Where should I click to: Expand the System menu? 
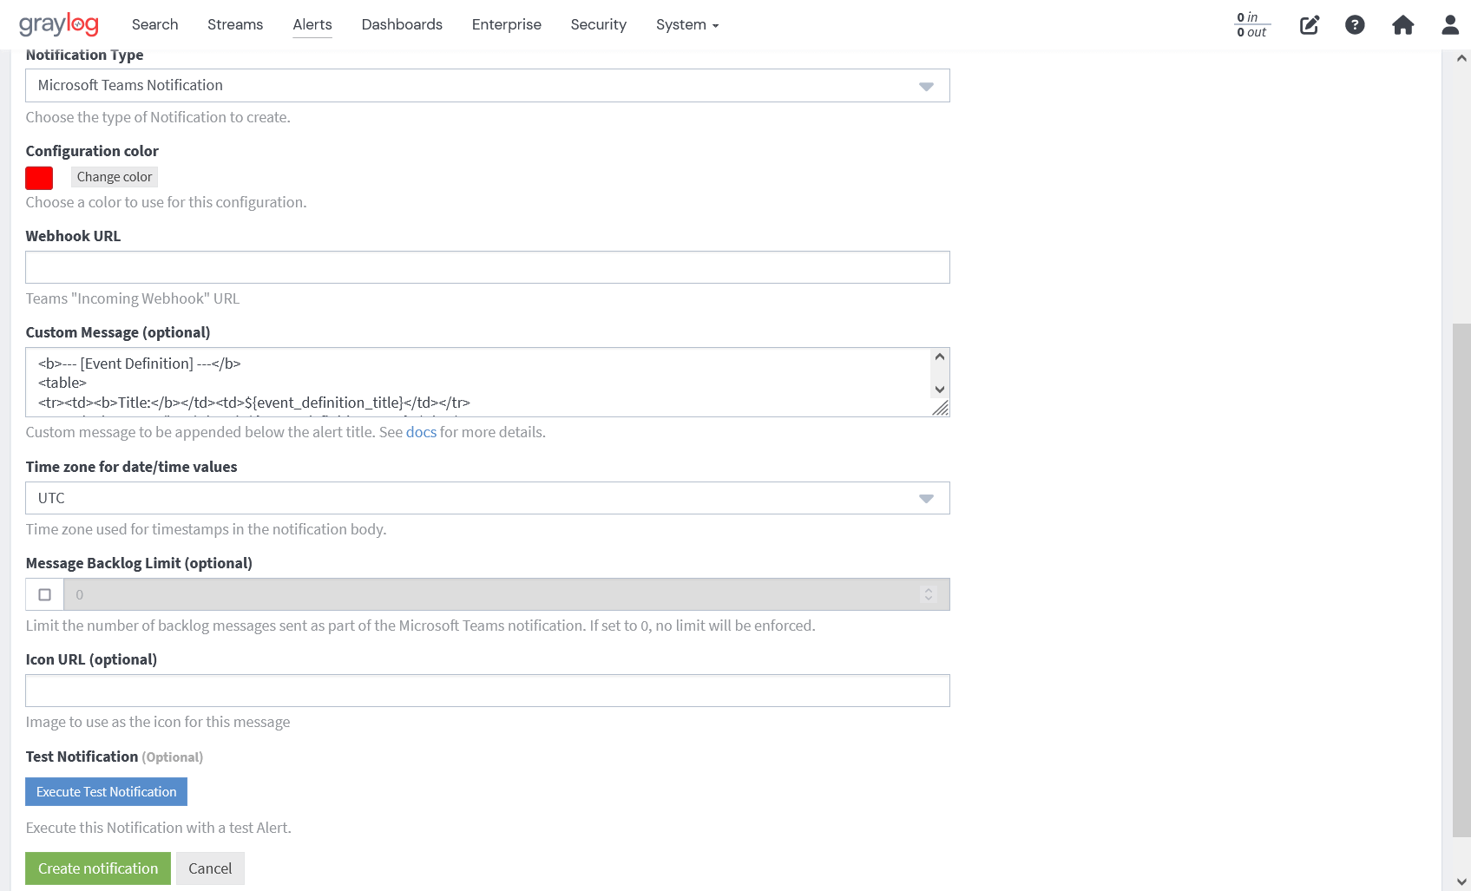coord(687,24)
